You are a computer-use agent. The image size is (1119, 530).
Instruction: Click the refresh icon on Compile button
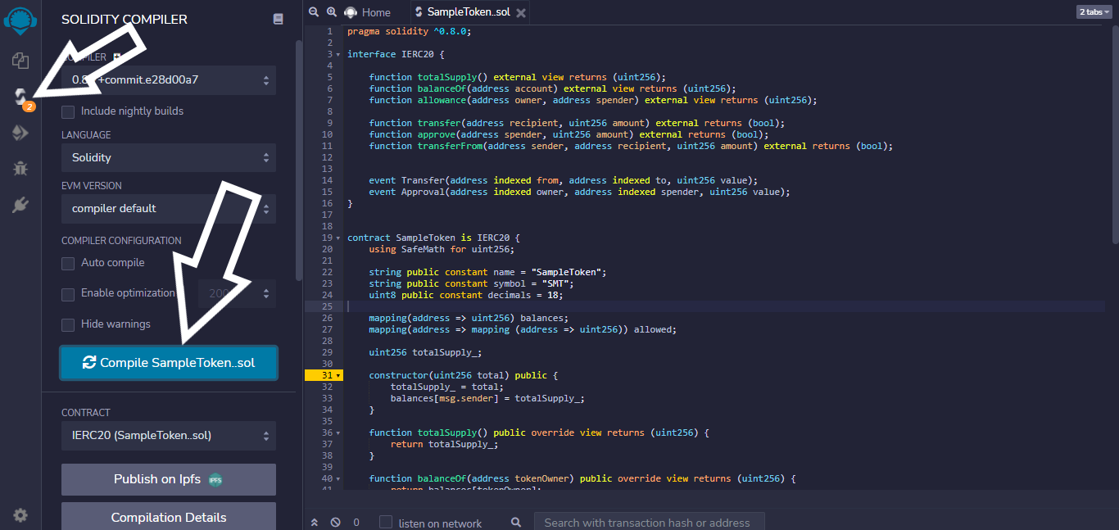point(89,363)
